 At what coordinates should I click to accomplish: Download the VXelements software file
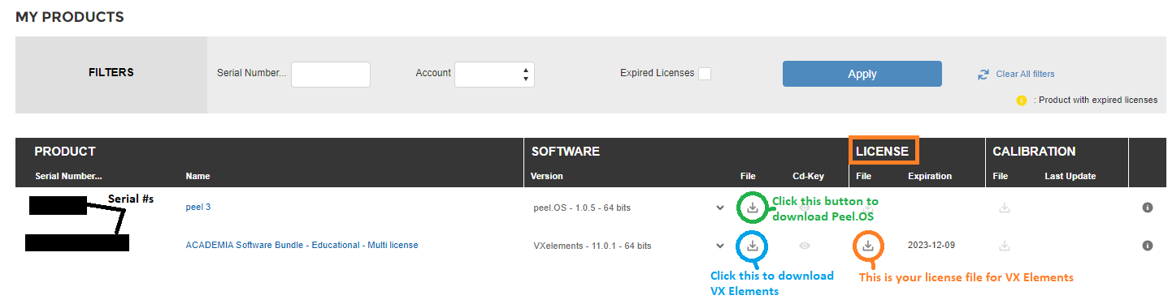click(x=753, y=245)
